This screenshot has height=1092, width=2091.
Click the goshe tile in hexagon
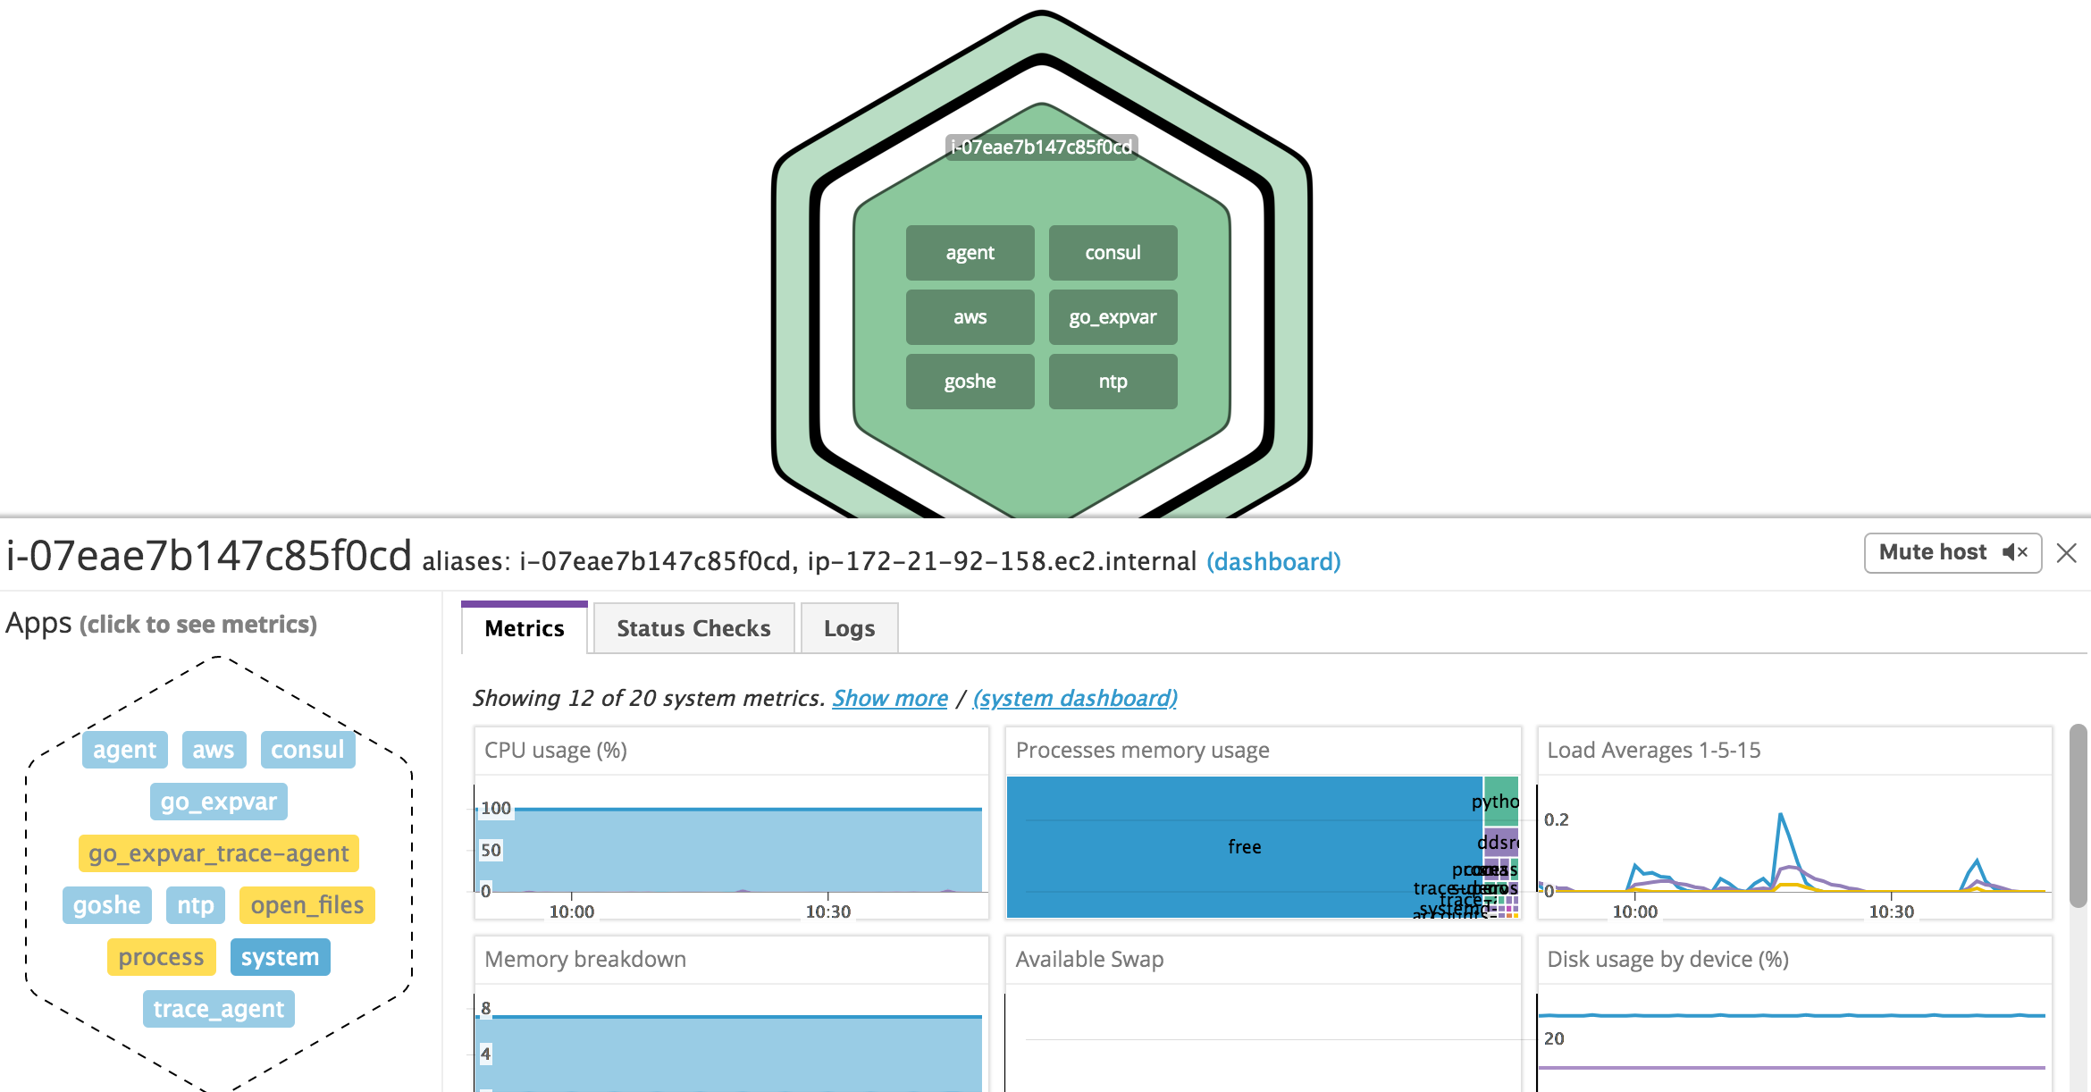point(970,382)
